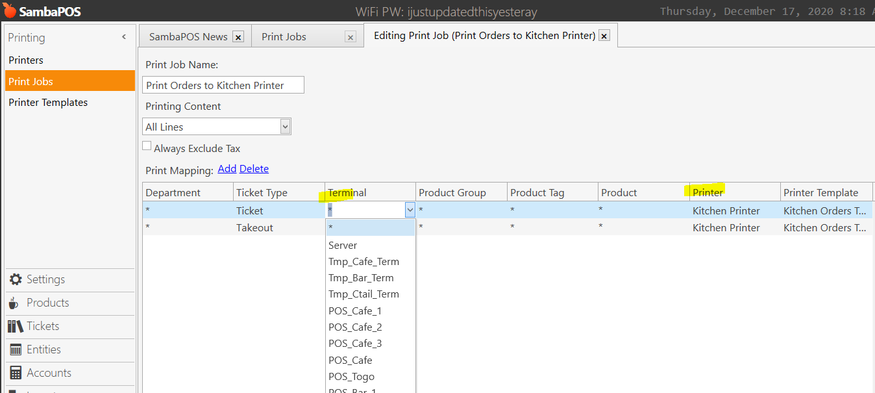875x393 pixels.
Task: Click the WiFi PW title bar text
Action: pos(447,12)
